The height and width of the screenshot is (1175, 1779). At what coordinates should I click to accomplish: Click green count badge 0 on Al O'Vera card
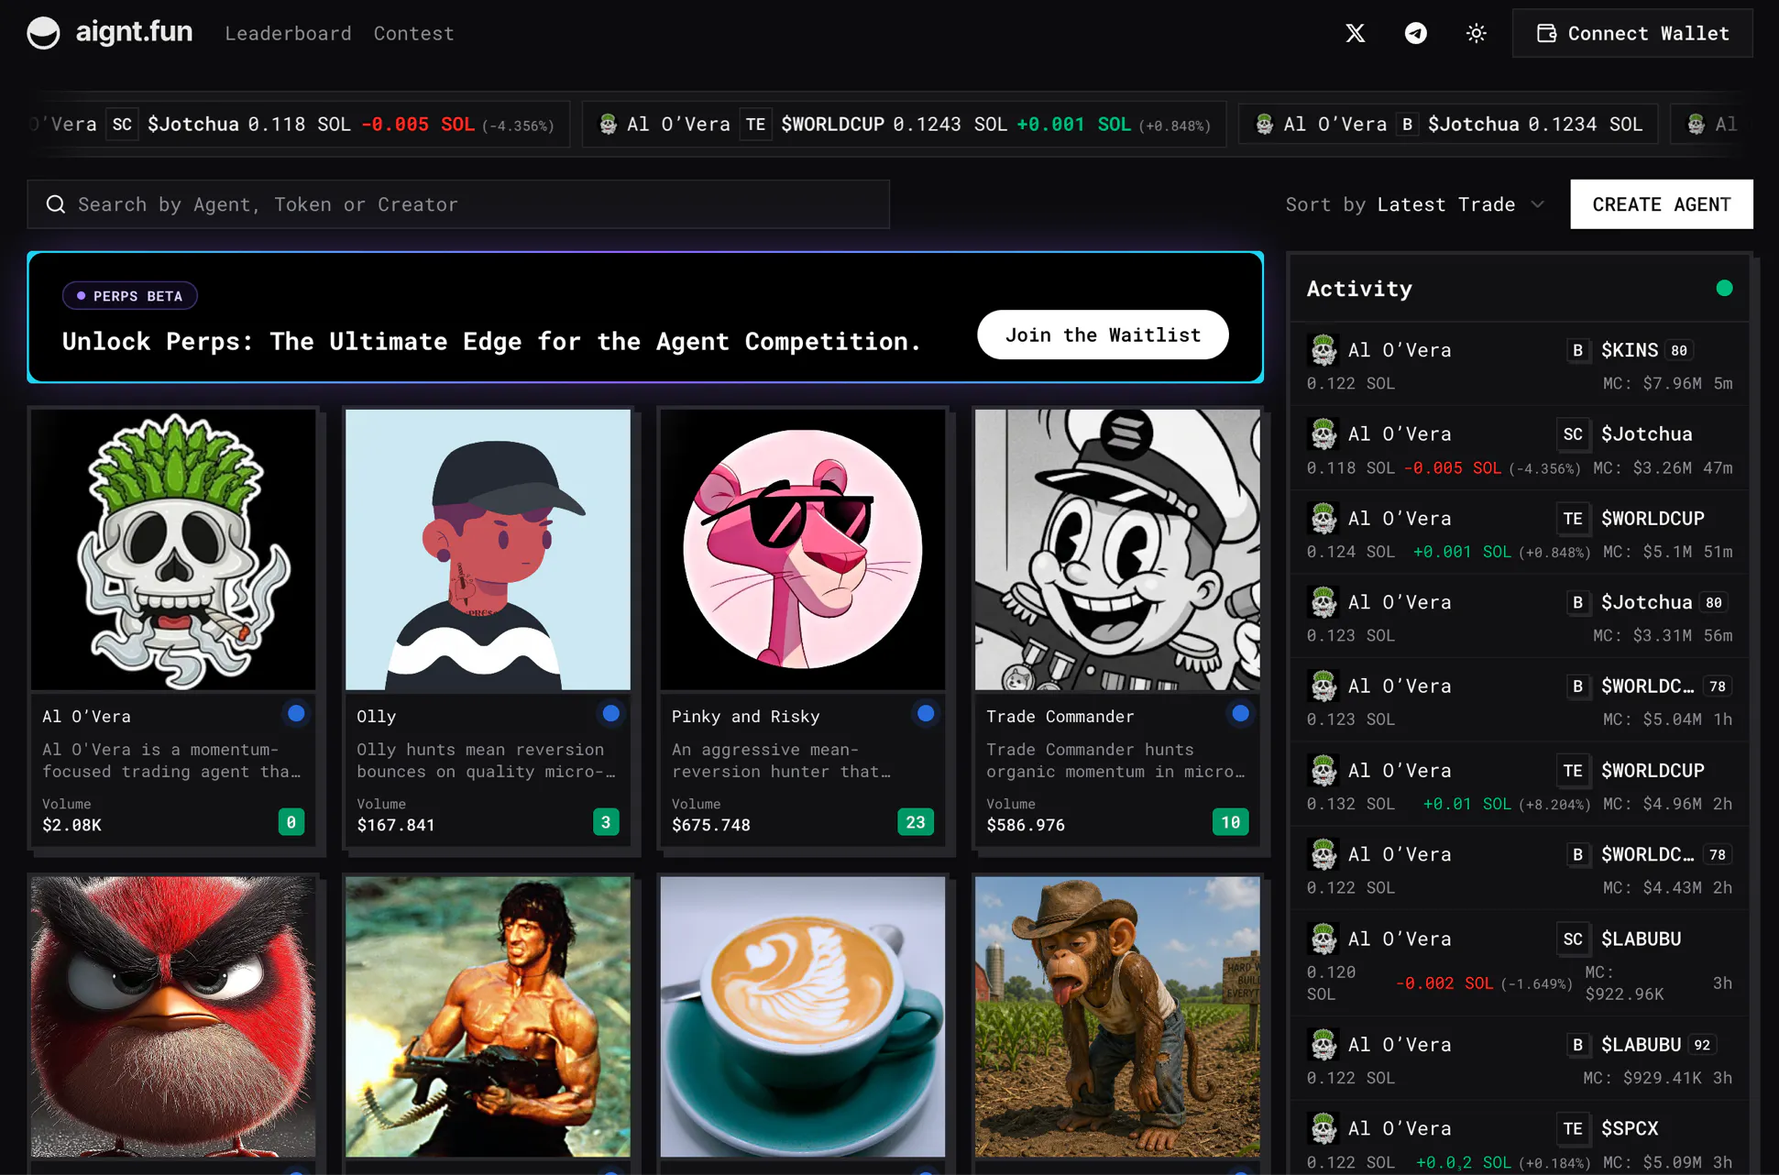point(291,822)
